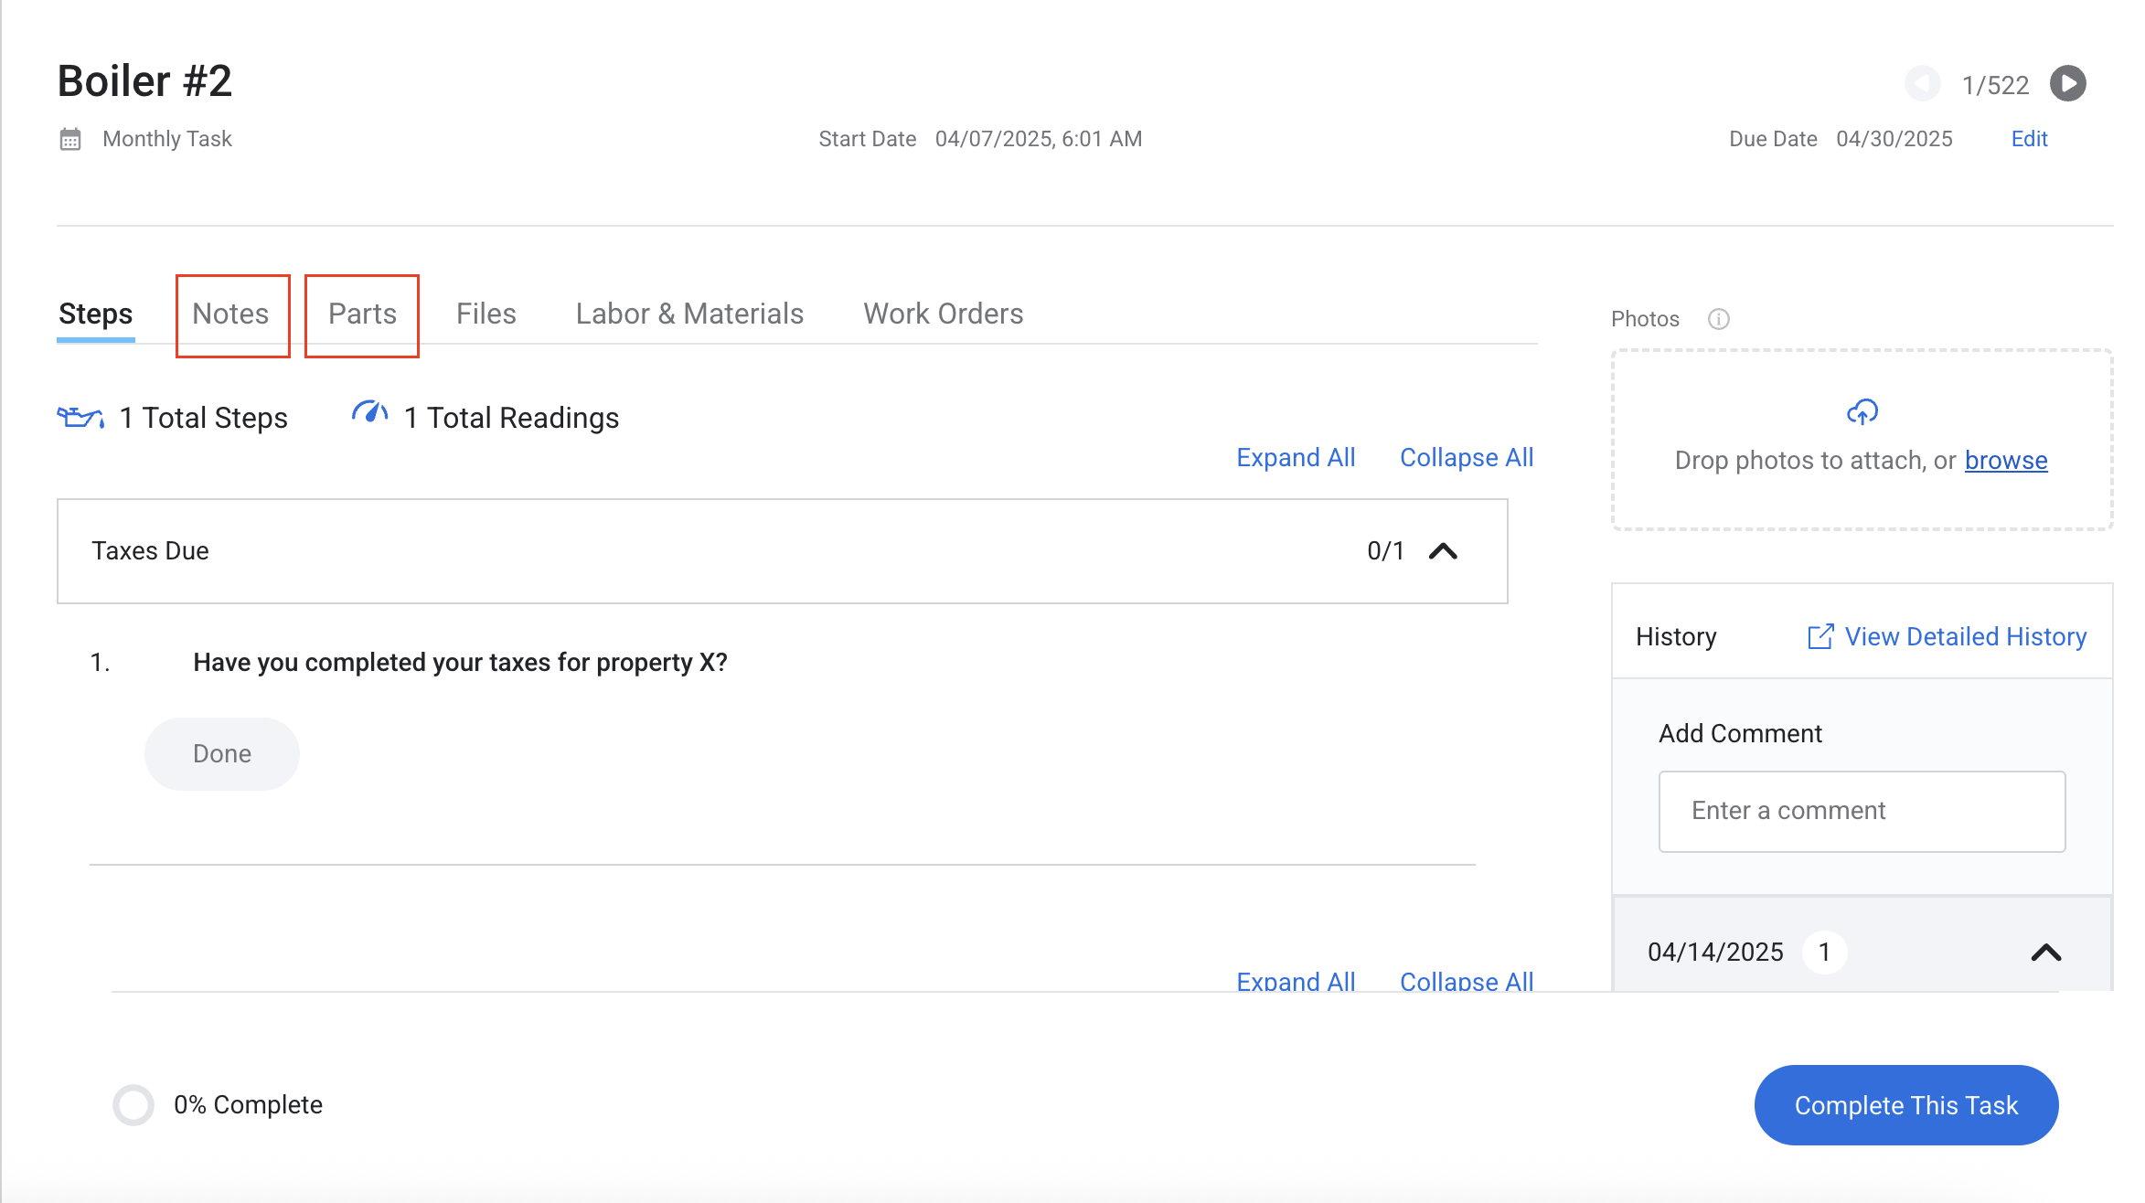Click the history count badge 1
Screen dimensions: 2145x1203
coord(1824,953)
